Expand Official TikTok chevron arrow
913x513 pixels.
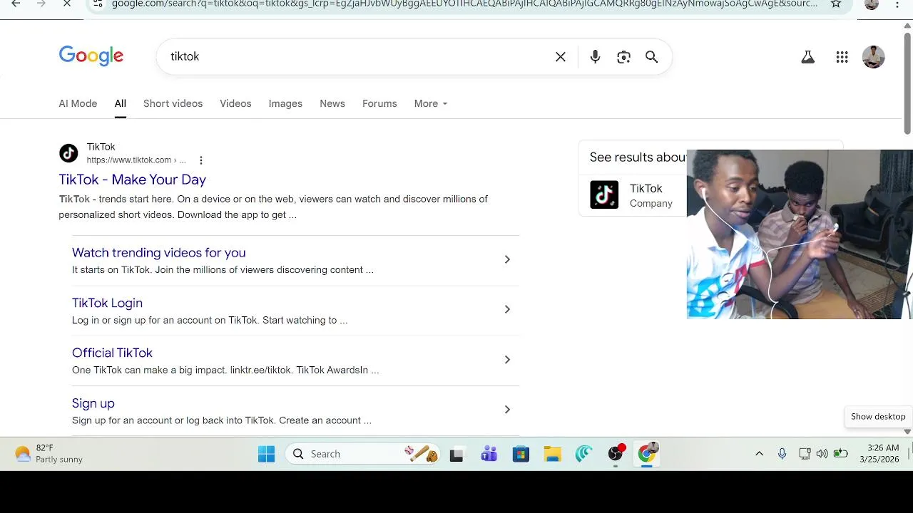(507, 360)
